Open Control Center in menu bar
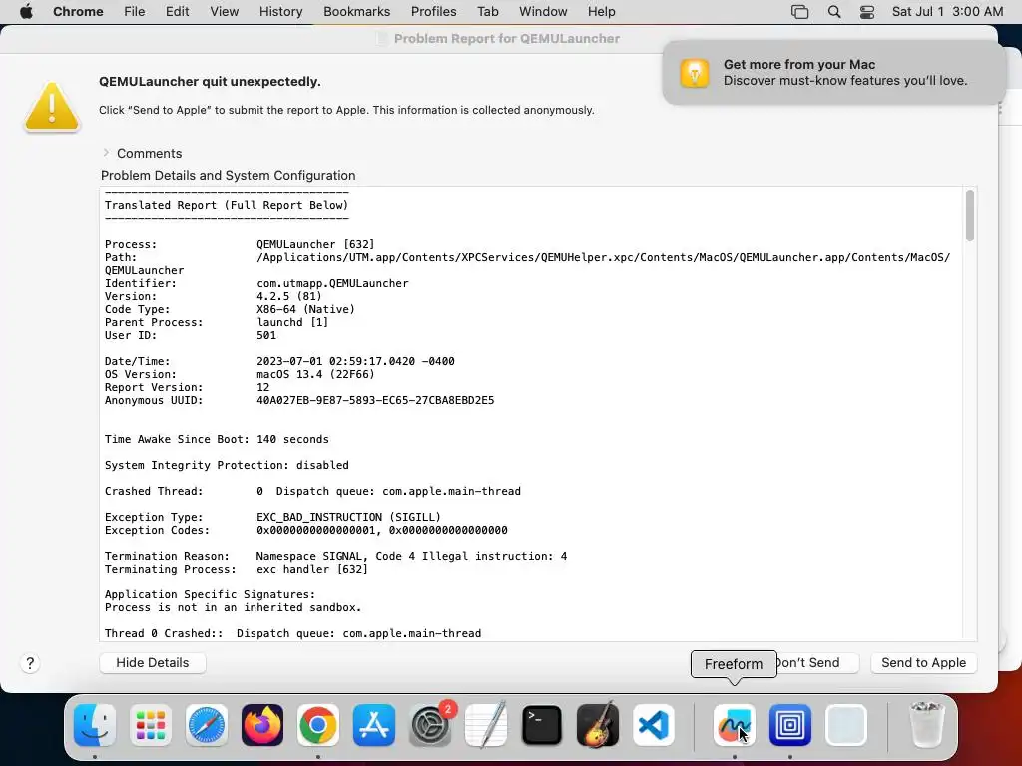1022x766 pixels. [x=867, y=12]
